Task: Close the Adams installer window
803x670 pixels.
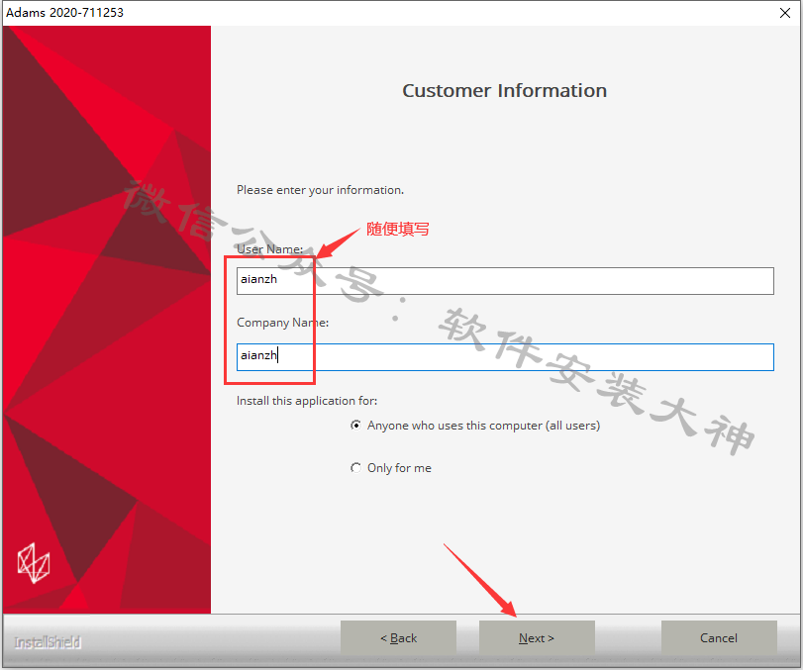Action: pos(785,13)
